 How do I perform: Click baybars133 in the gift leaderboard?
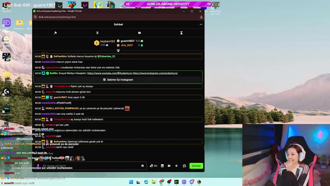point(108,41)
